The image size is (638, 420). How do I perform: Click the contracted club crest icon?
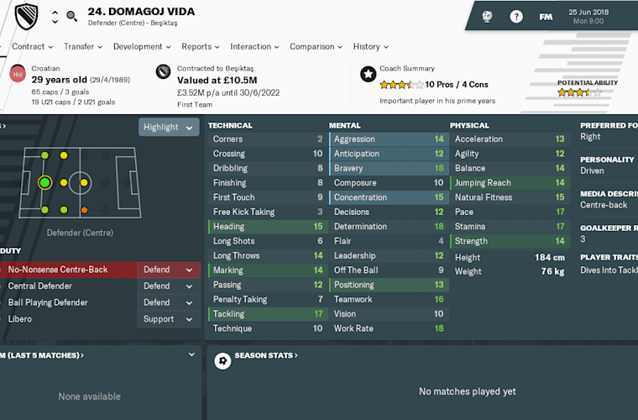[163, 71]
